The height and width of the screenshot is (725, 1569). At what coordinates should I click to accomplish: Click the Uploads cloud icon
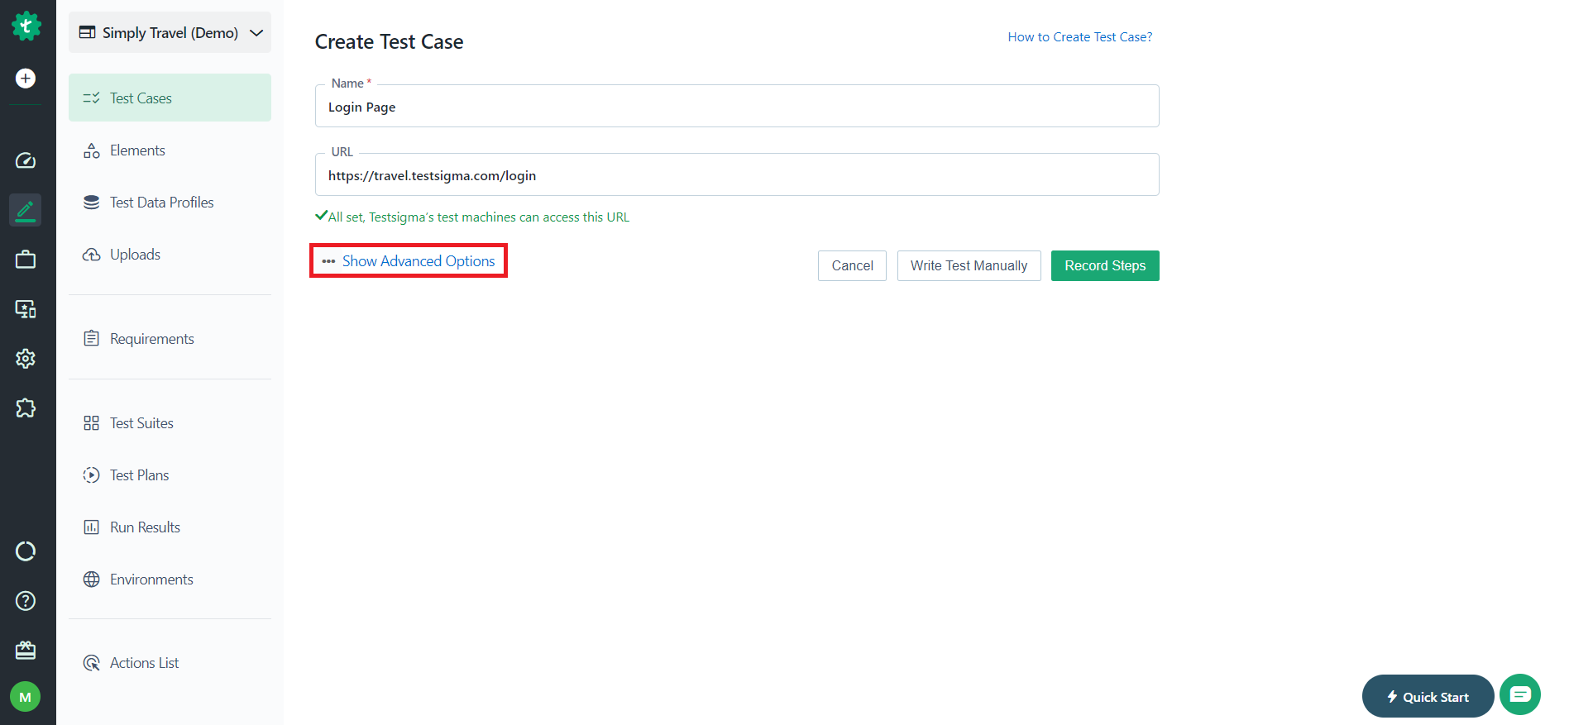(x=91, y=255)
